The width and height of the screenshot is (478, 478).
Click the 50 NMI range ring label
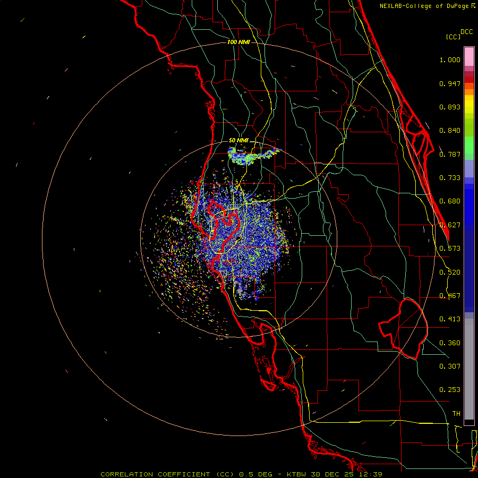[x=238, y=140]
